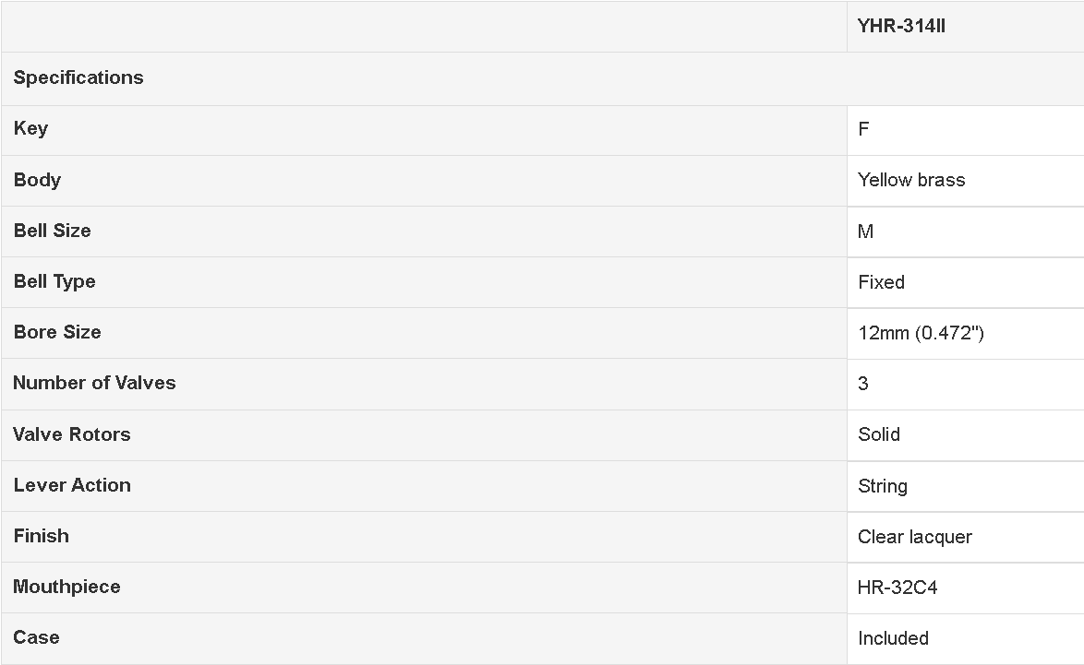This screenshot has width=1084, height=665.
Task: Click the YHR-314II column header
Action: click(901, 26)
